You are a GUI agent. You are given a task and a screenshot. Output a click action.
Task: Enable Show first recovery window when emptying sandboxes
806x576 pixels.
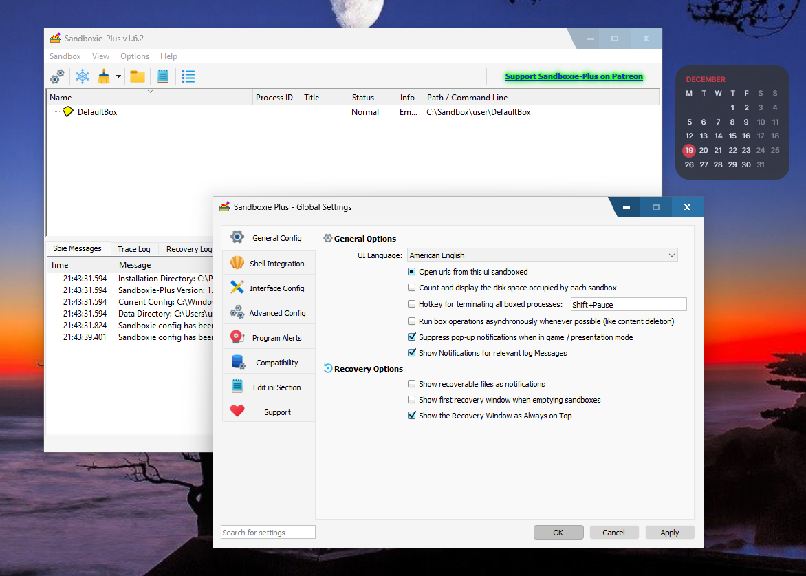(x=411, y=400)
